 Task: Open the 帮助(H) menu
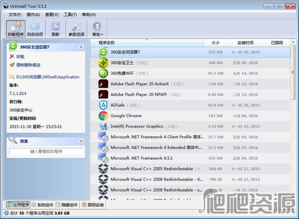89,14
